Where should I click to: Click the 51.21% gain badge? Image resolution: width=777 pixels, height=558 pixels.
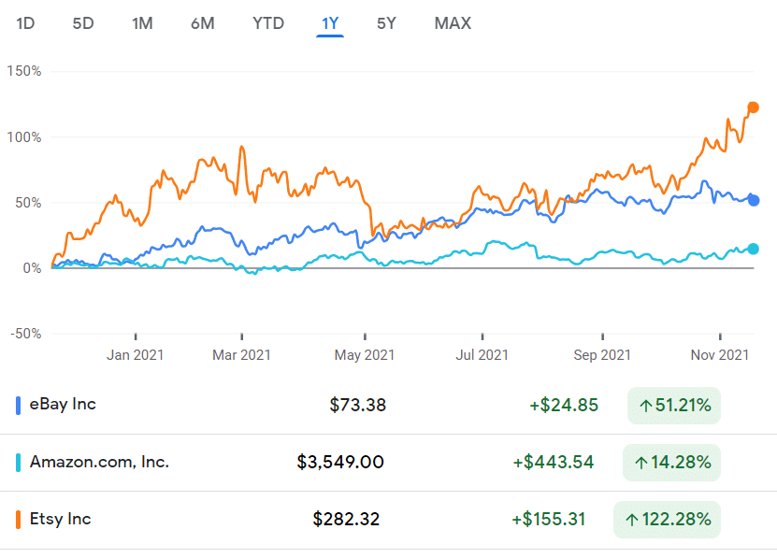click(674, 406)
